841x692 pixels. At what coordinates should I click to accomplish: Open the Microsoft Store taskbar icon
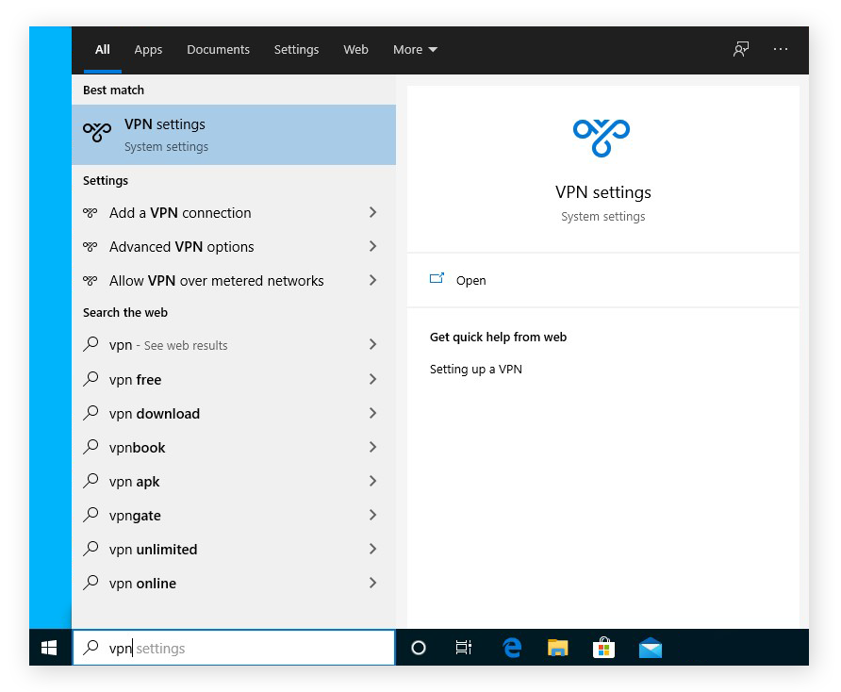(x=603, y=648)
